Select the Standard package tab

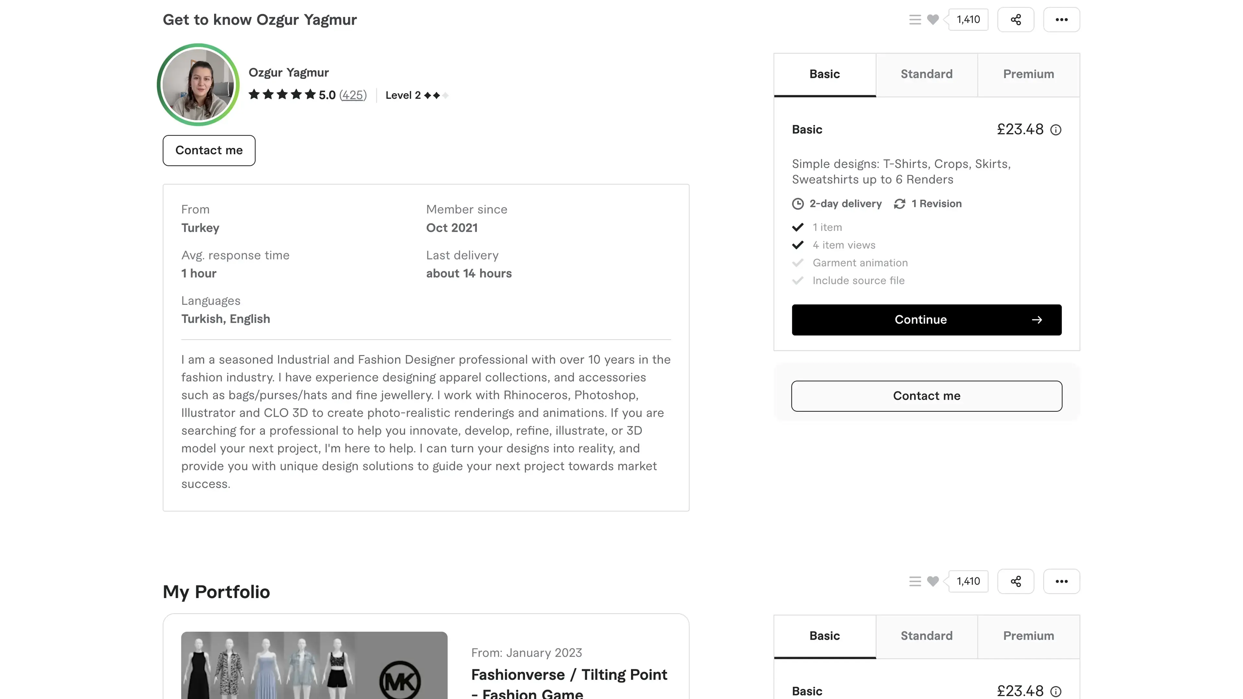[926, 74]
